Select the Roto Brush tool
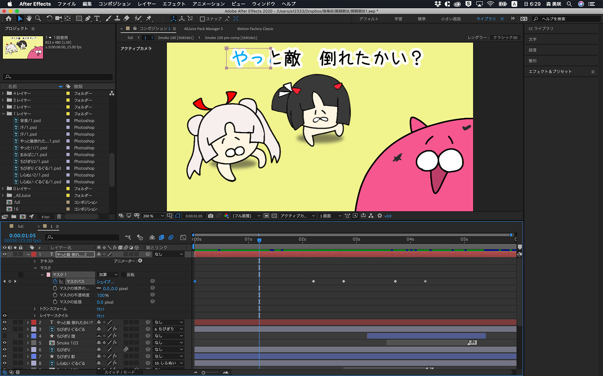Image resolution: width=603 pixels, height=376 pixels. point(138,19)
